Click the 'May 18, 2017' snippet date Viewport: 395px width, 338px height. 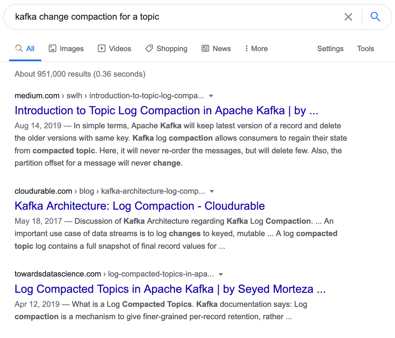point(38,221)
